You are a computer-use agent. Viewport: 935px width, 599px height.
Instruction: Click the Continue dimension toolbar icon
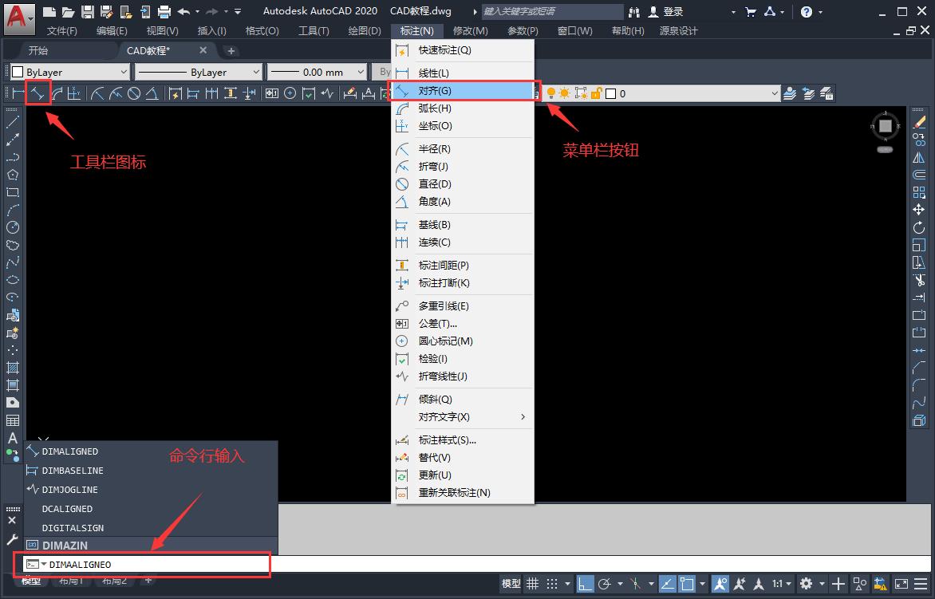tap(211, 93)
